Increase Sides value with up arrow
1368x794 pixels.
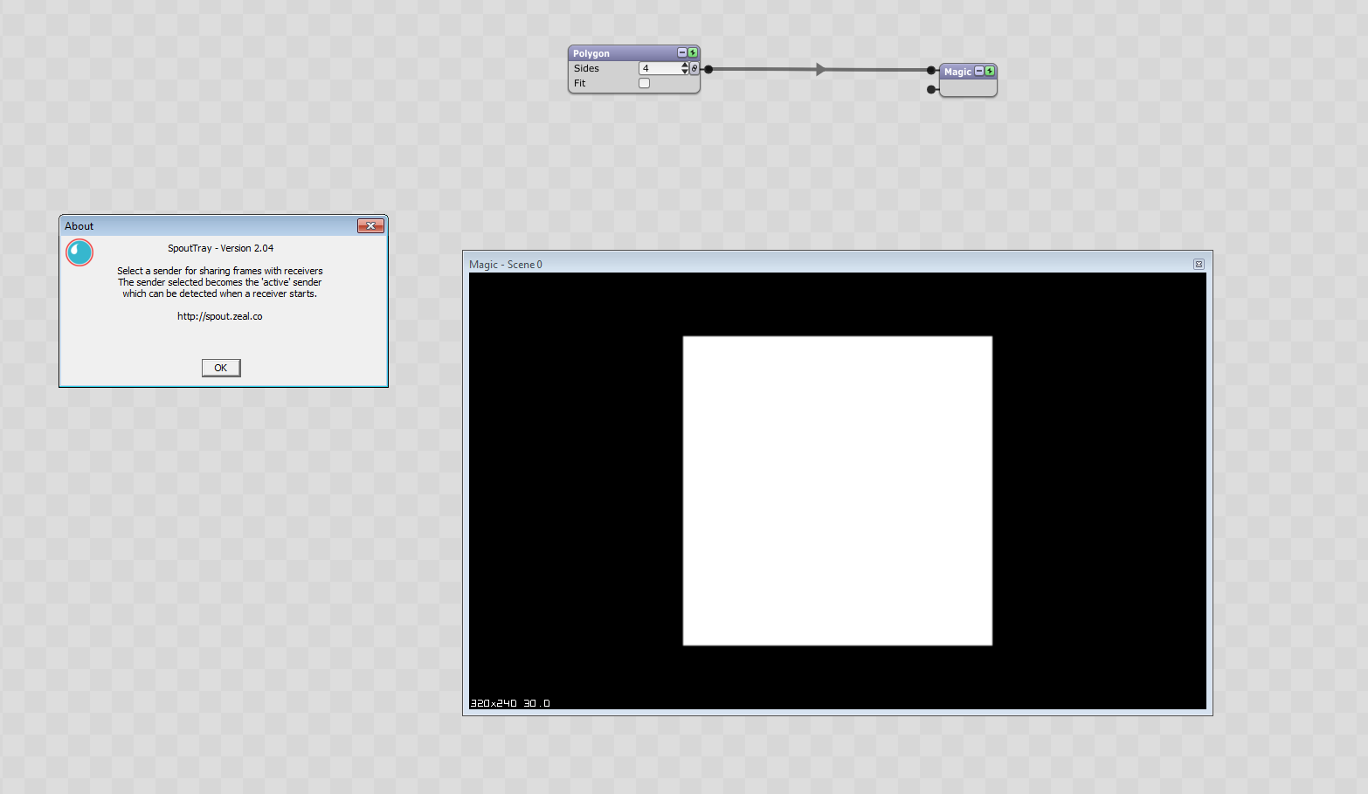[x=685, y=66]
